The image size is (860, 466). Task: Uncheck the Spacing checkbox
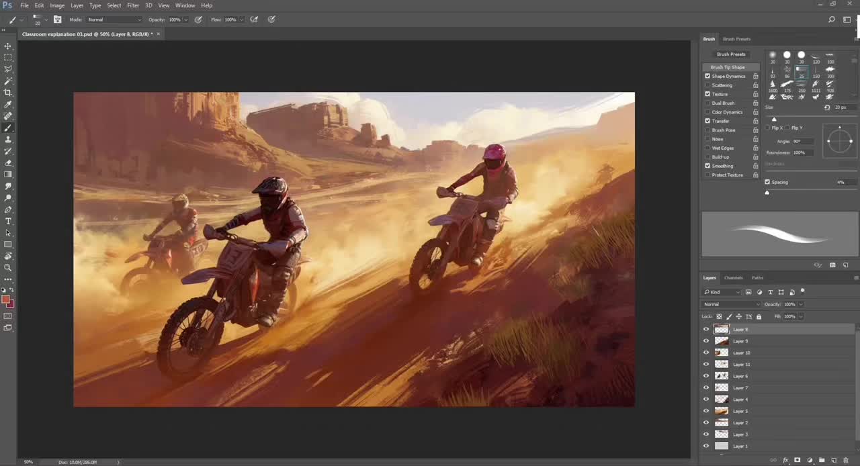point(767,182)
